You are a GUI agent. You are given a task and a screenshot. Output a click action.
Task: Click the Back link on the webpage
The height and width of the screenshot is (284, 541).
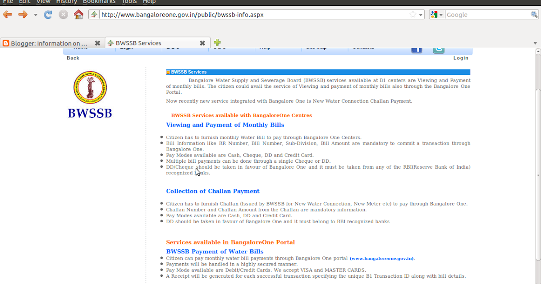click(x=73, y=58)
